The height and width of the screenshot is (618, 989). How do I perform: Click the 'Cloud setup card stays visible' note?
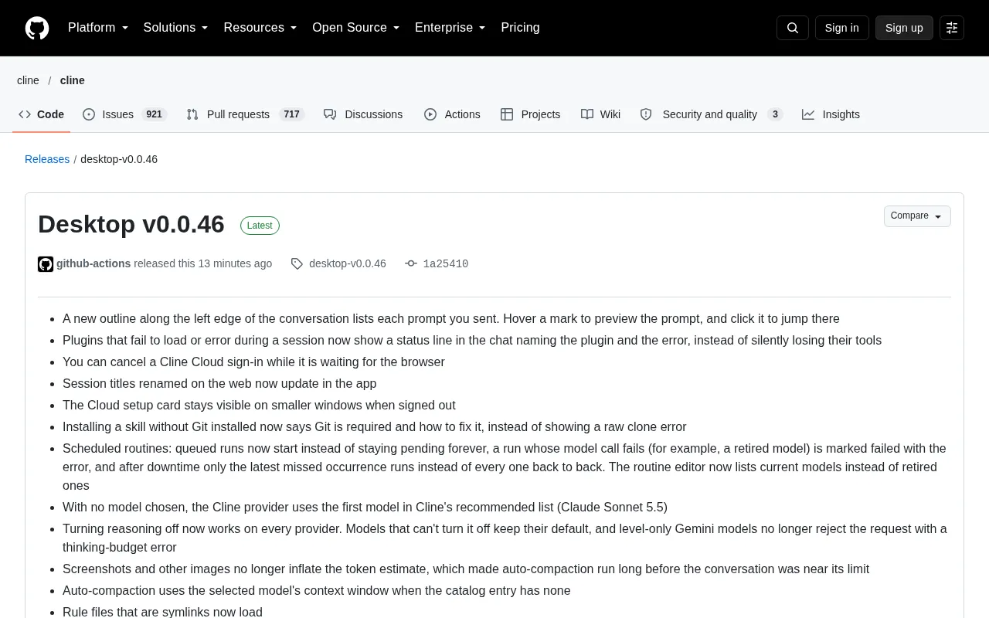(x=259, y=406)
